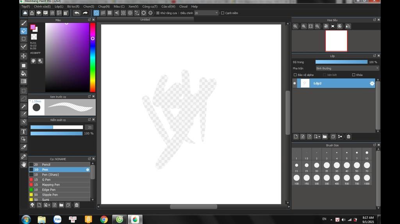
Task: Select the Hand pan tool
Action: click(23, 165)
